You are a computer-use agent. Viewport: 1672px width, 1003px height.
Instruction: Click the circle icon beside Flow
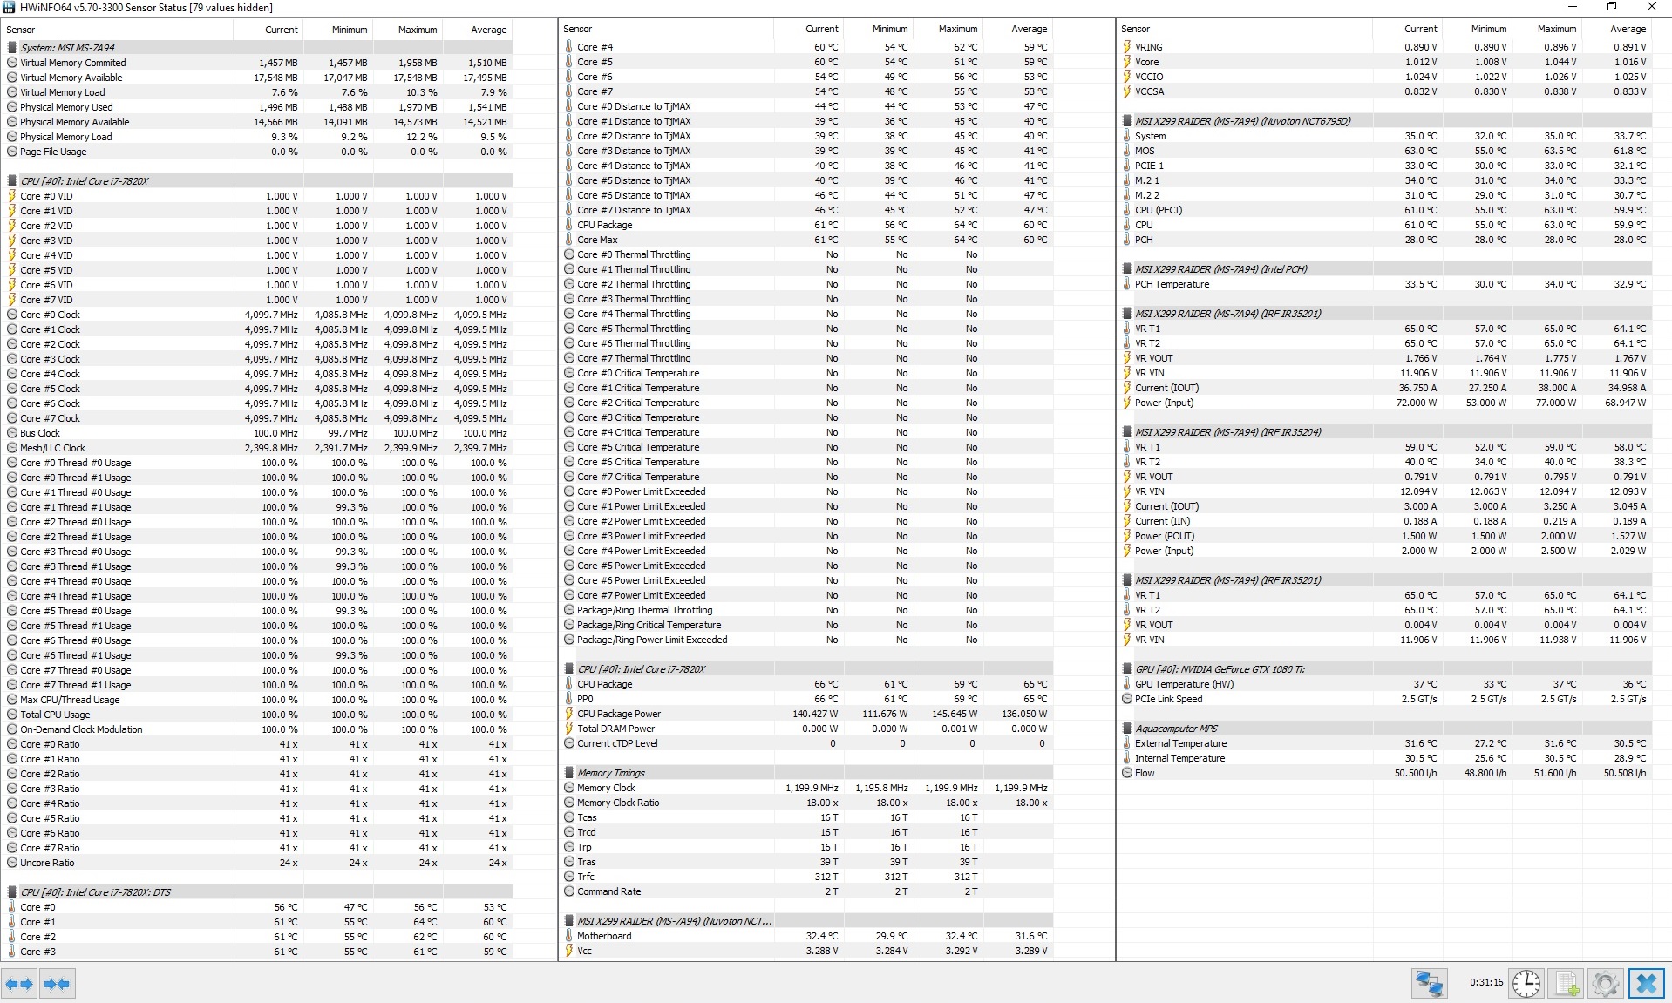1127,773
